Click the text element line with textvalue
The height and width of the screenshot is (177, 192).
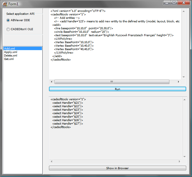tap(114, 35)
